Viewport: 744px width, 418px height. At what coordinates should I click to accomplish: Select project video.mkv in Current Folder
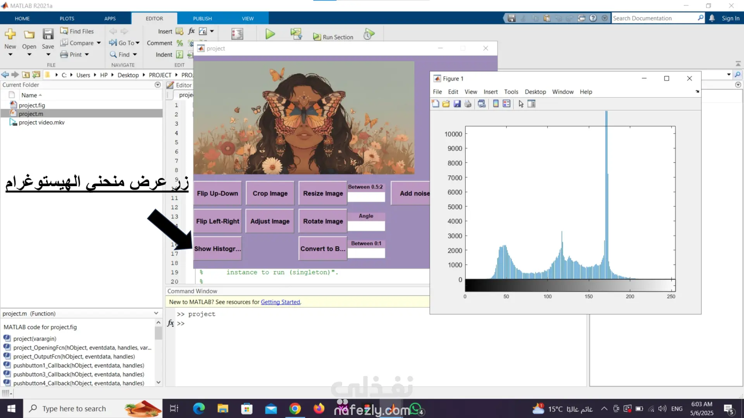(41, 122)
